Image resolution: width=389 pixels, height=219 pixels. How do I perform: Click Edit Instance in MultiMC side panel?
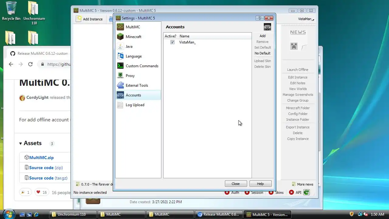tap(298, 77)
